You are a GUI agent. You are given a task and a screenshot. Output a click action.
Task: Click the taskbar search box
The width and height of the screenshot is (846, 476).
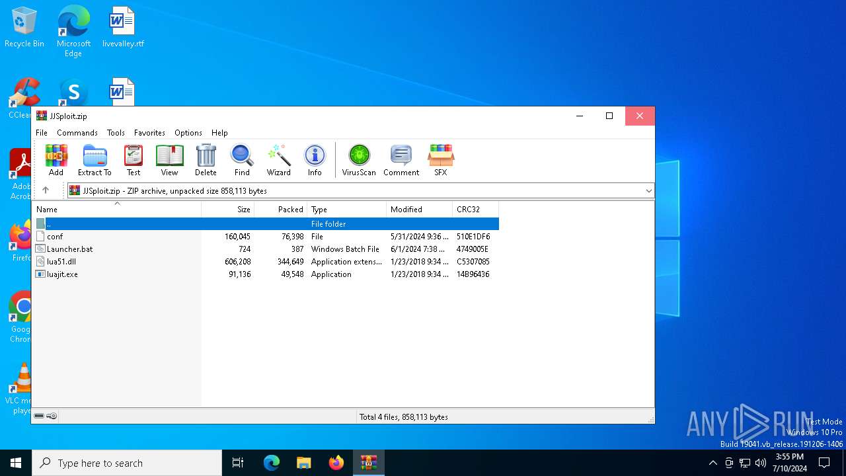tap(127, 463)
